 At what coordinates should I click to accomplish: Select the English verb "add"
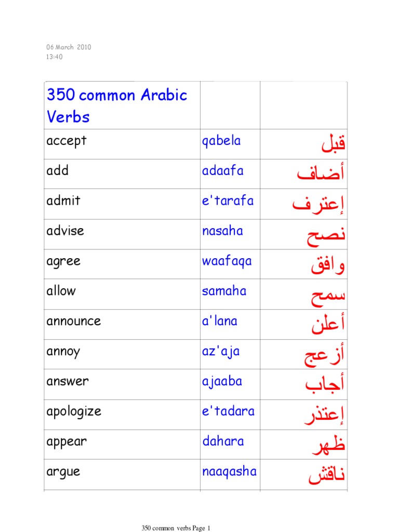pyautogui.click(x=57, y=170)
